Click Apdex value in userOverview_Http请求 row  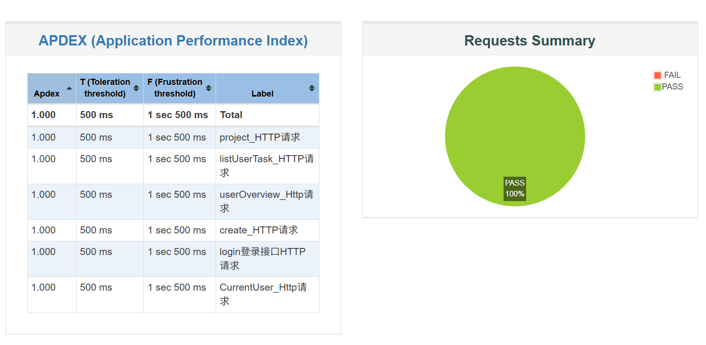pos(43,195)
